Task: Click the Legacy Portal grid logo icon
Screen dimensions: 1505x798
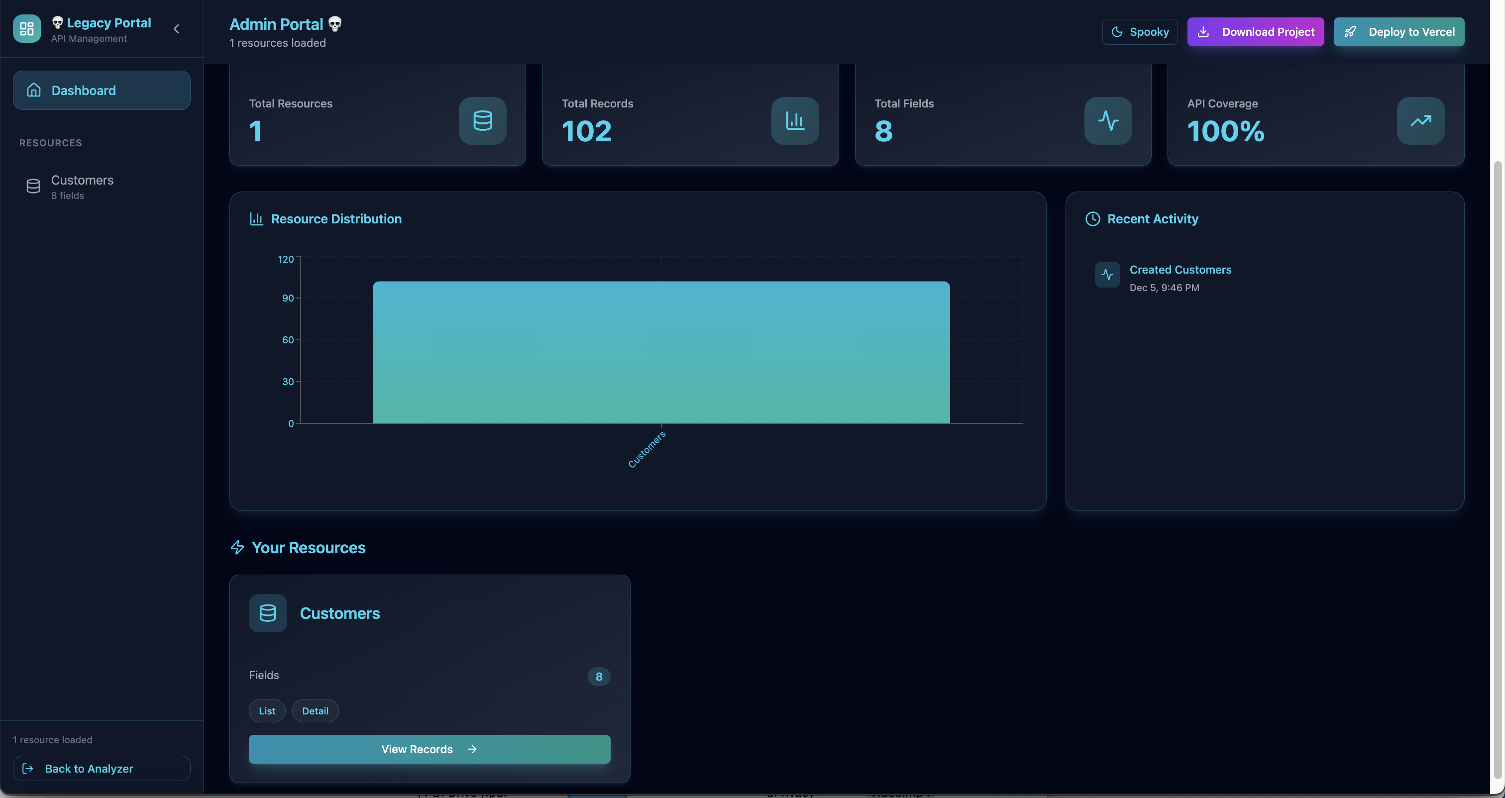Action: click(x=27, y=29)
